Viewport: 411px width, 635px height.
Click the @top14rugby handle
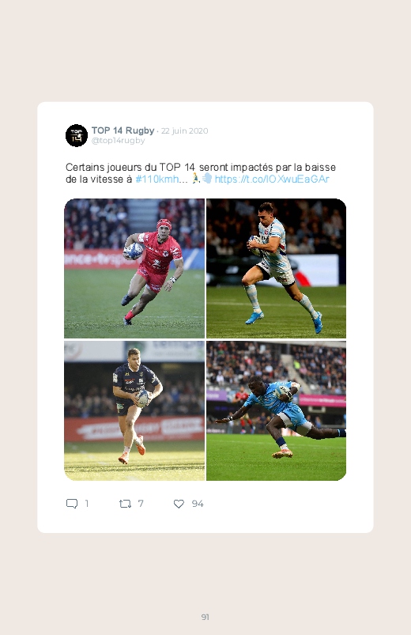(x=118, y=141)
